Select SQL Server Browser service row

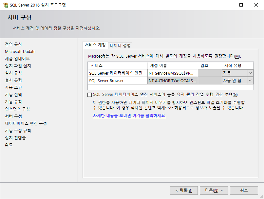click(x=118, y=81)
